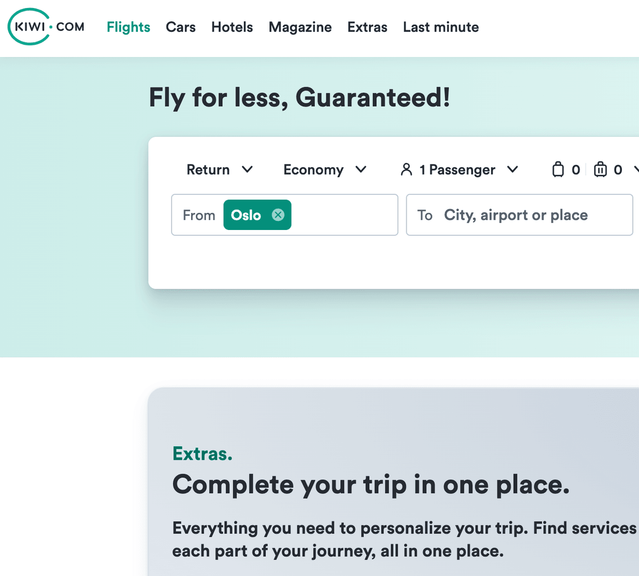The width and height of the screenshot is (639, 576).
Task: Expand the 1 Passenger dropdown
Action: click(x=512, y=169)
